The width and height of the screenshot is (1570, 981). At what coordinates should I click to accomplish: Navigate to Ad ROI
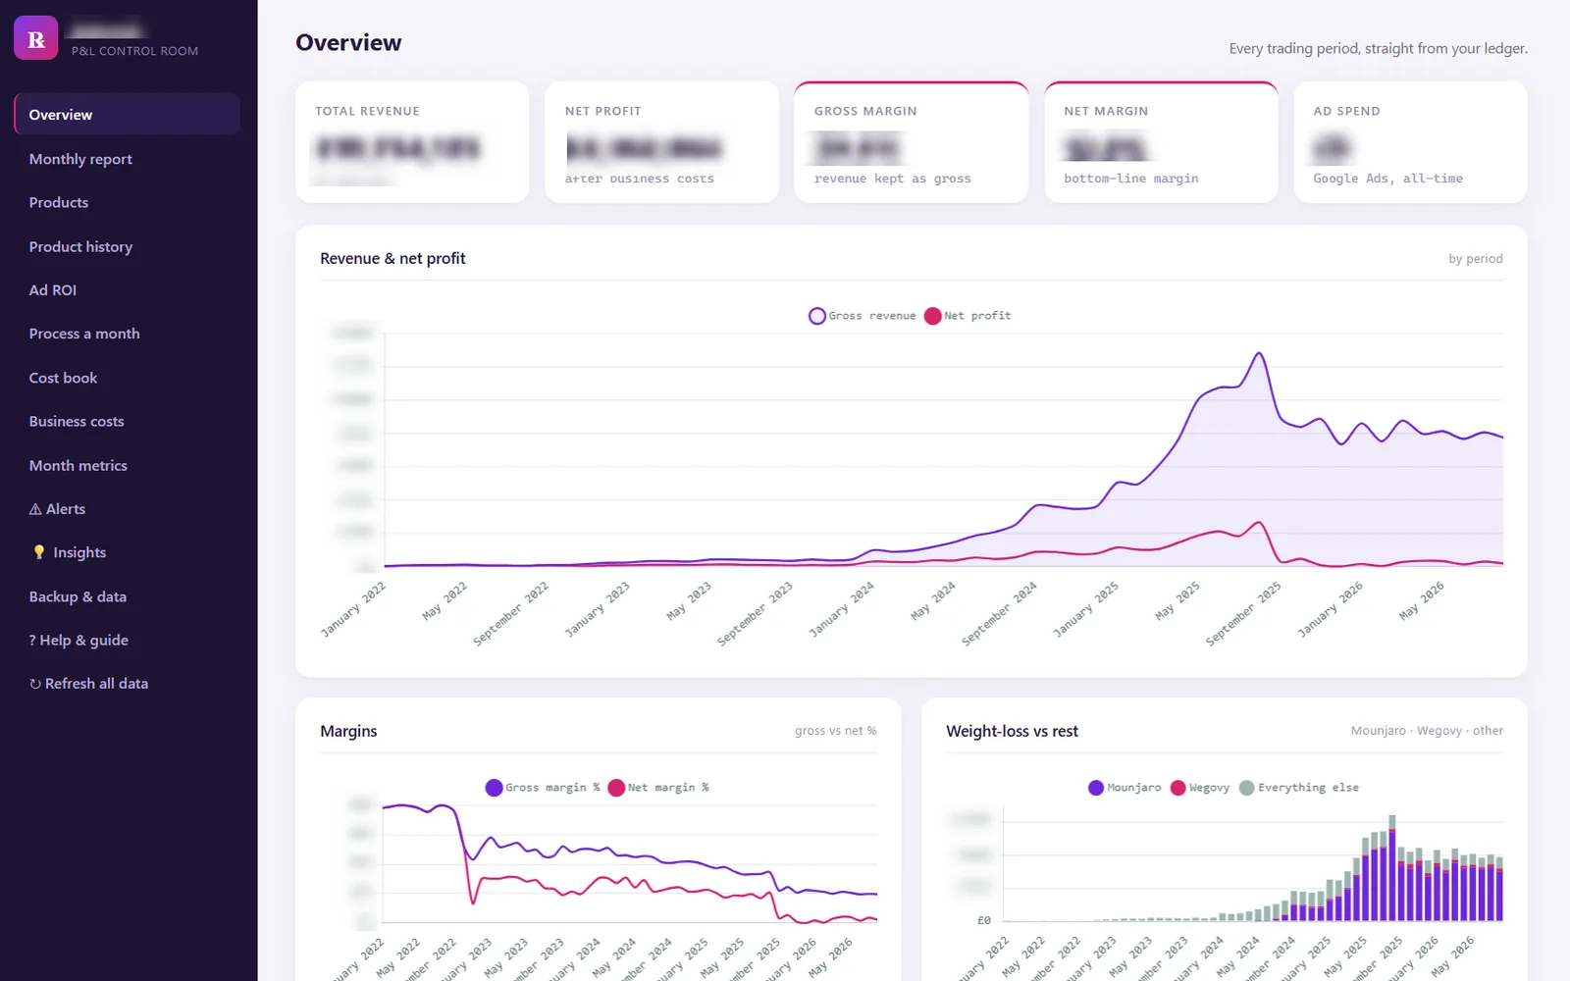pos(128,290)
